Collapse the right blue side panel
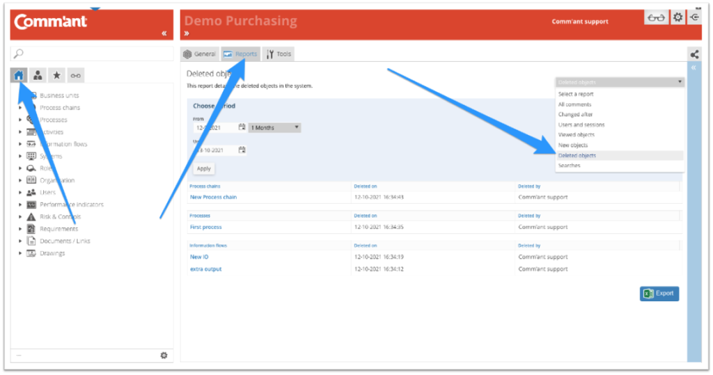Screen dimensions: 713x375 [694, 68]
